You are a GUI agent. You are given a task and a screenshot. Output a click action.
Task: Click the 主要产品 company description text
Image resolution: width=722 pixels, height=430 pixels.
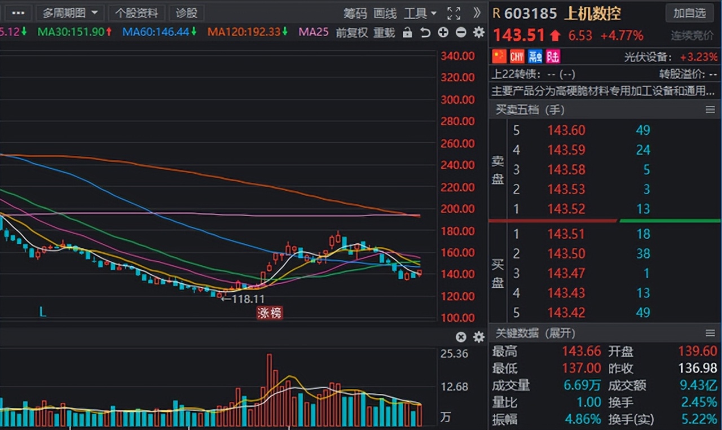click(604, 91)
